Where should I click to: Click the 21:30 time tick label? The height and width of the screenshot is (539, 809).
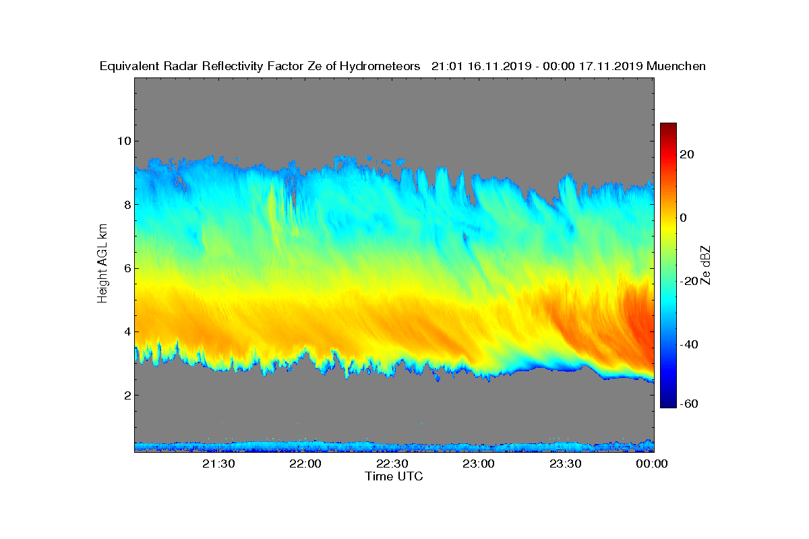(219, 464)
